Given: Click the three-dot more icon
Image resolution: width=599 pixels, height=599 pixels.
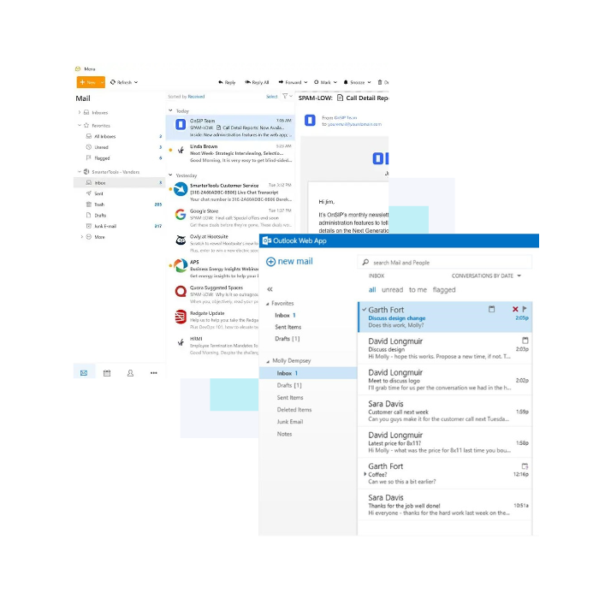Looking at the screenshot, I should pyautogui.click(x=153, y=373).
